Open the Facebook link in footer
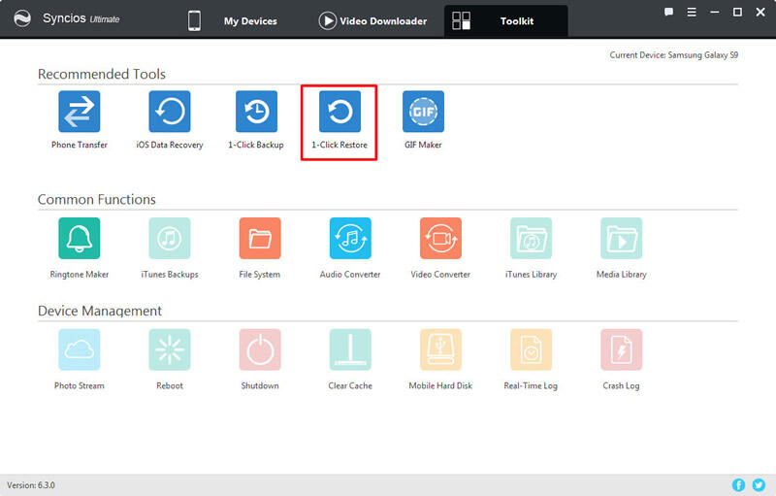Viewport: 776px width, 496px height. click(739, 484)
